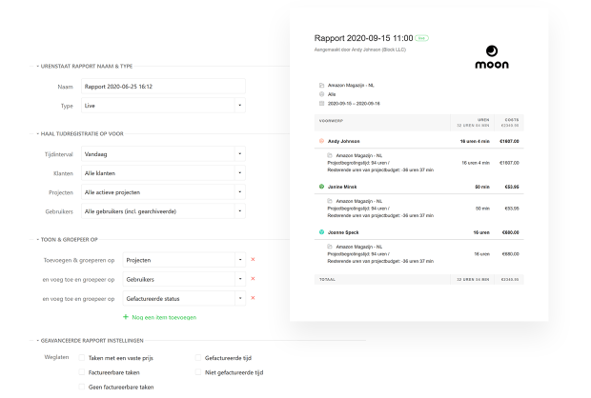Enable 'Taken met een vaste prijs' checkbox

(x=81, y=358)
